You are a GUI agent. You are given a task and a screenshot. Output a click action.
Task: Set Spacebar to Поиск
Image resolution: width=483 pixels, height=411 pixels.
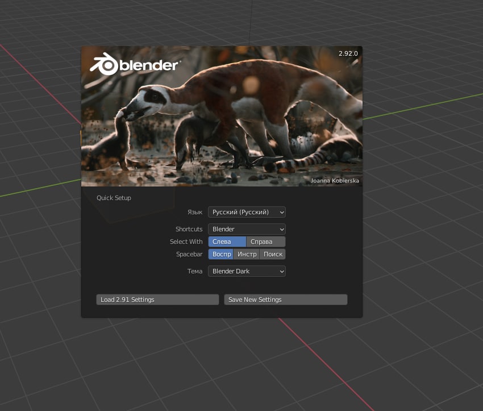(273, 254)
